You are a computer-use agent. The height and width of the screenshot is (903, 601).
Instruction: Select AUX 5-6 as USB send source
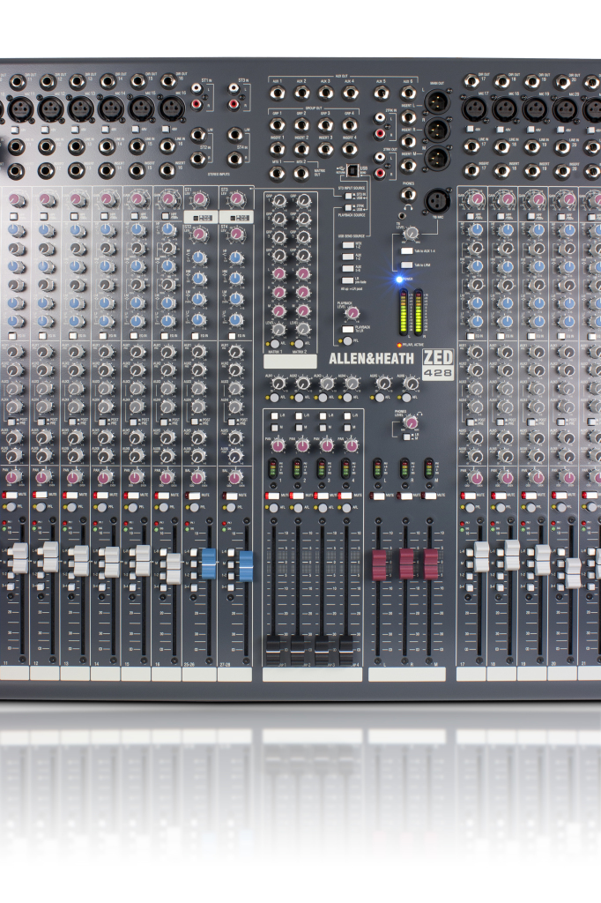[348, 268]
